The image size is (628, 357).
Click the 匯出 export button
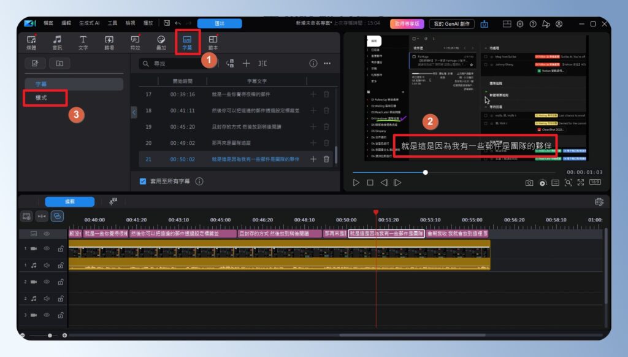click(220, 22)
